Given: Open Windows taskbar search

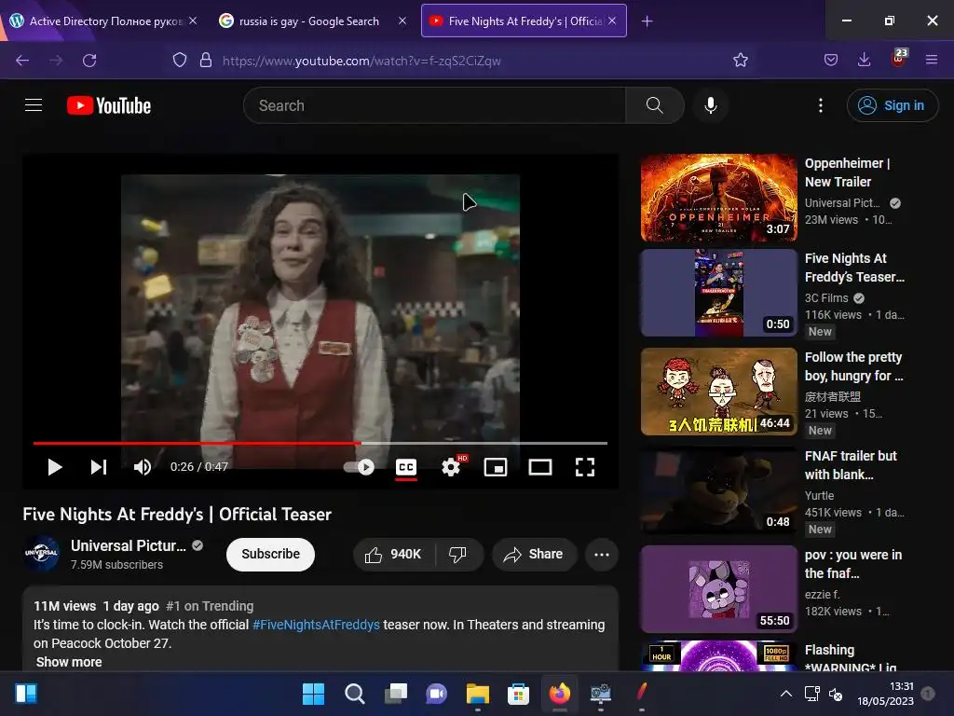Looking at the screenshot, I should point(355,694).
